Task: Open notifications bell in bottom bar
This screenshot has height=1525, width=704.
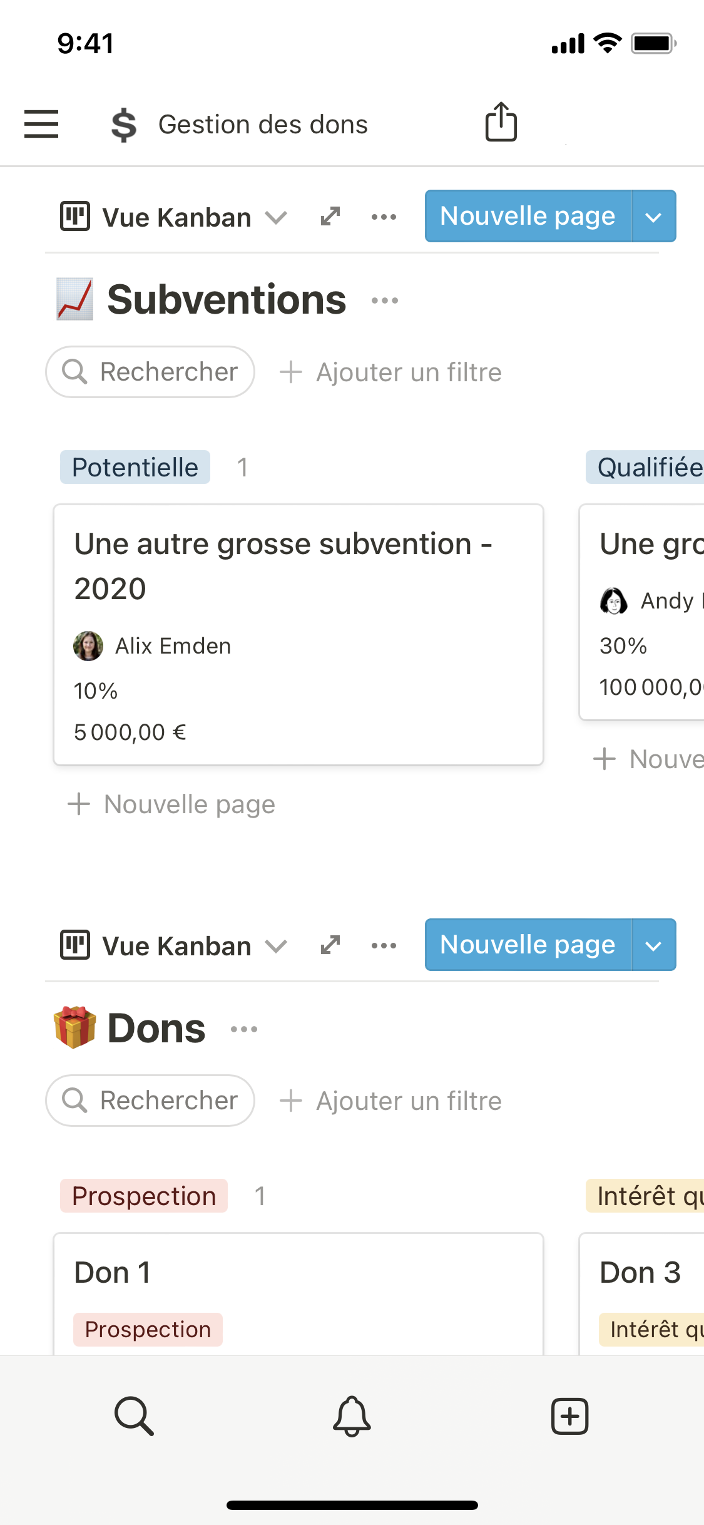Action: pyautogui.click(x=352, y=1415)
